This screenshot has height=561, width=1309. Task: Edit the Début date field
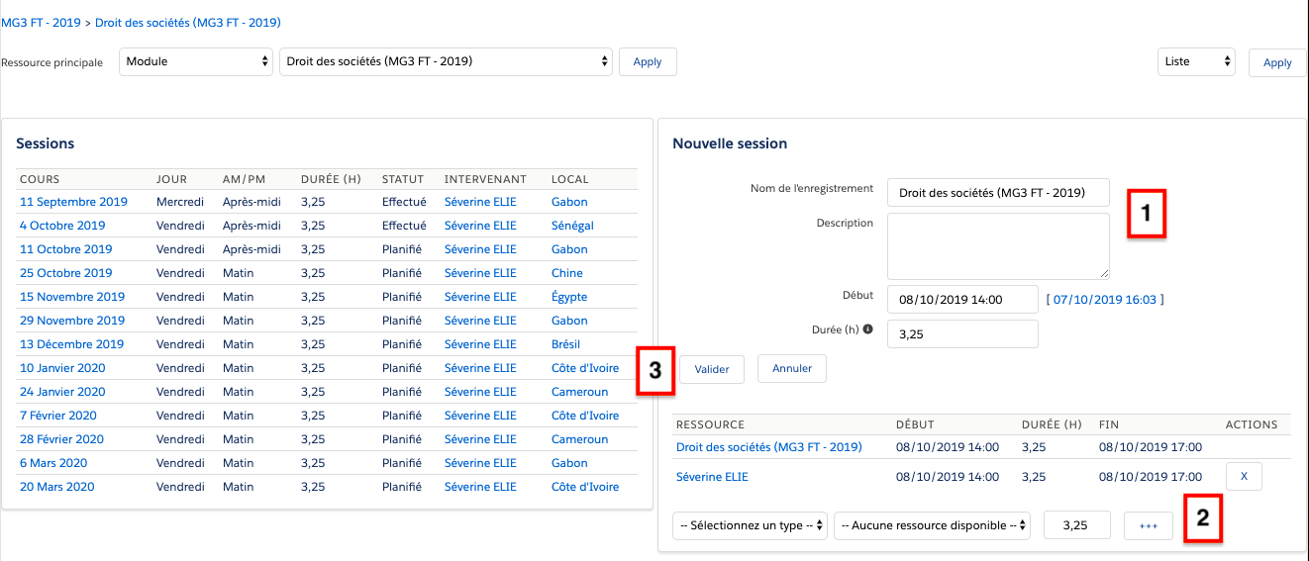tap(961, 299)
